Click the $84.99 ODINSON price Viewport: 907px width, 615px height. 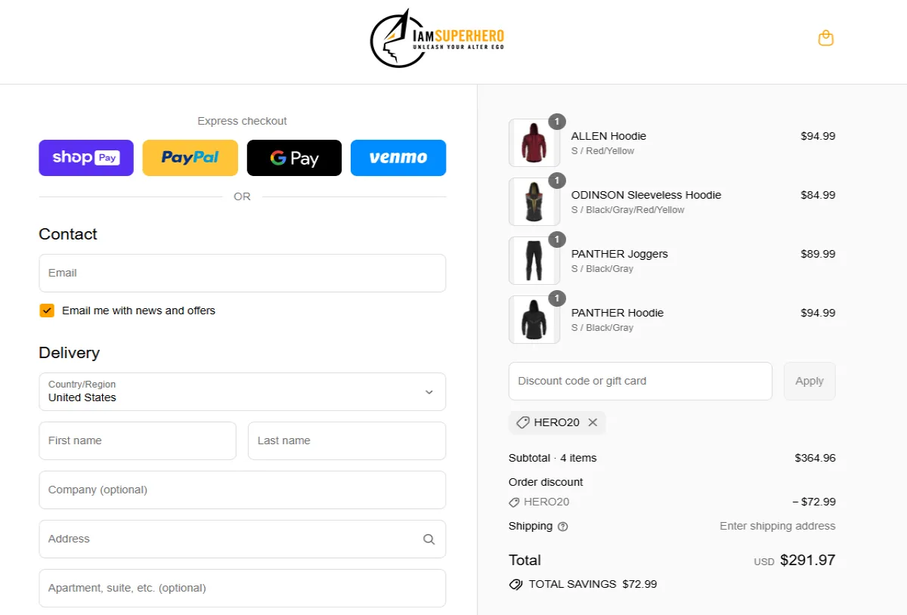(x=818, y=195)
